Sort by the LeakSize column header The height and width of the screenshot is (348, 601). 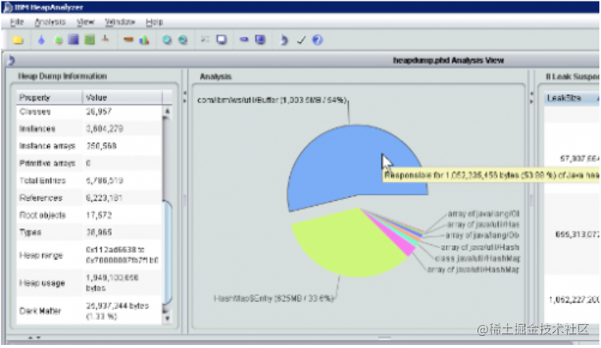(x=571, y=98)
